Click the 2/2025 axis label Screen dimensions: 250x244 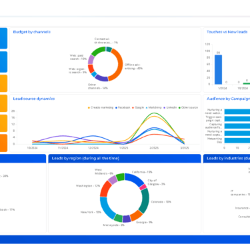pyautogui.click(x=154, y=148)
